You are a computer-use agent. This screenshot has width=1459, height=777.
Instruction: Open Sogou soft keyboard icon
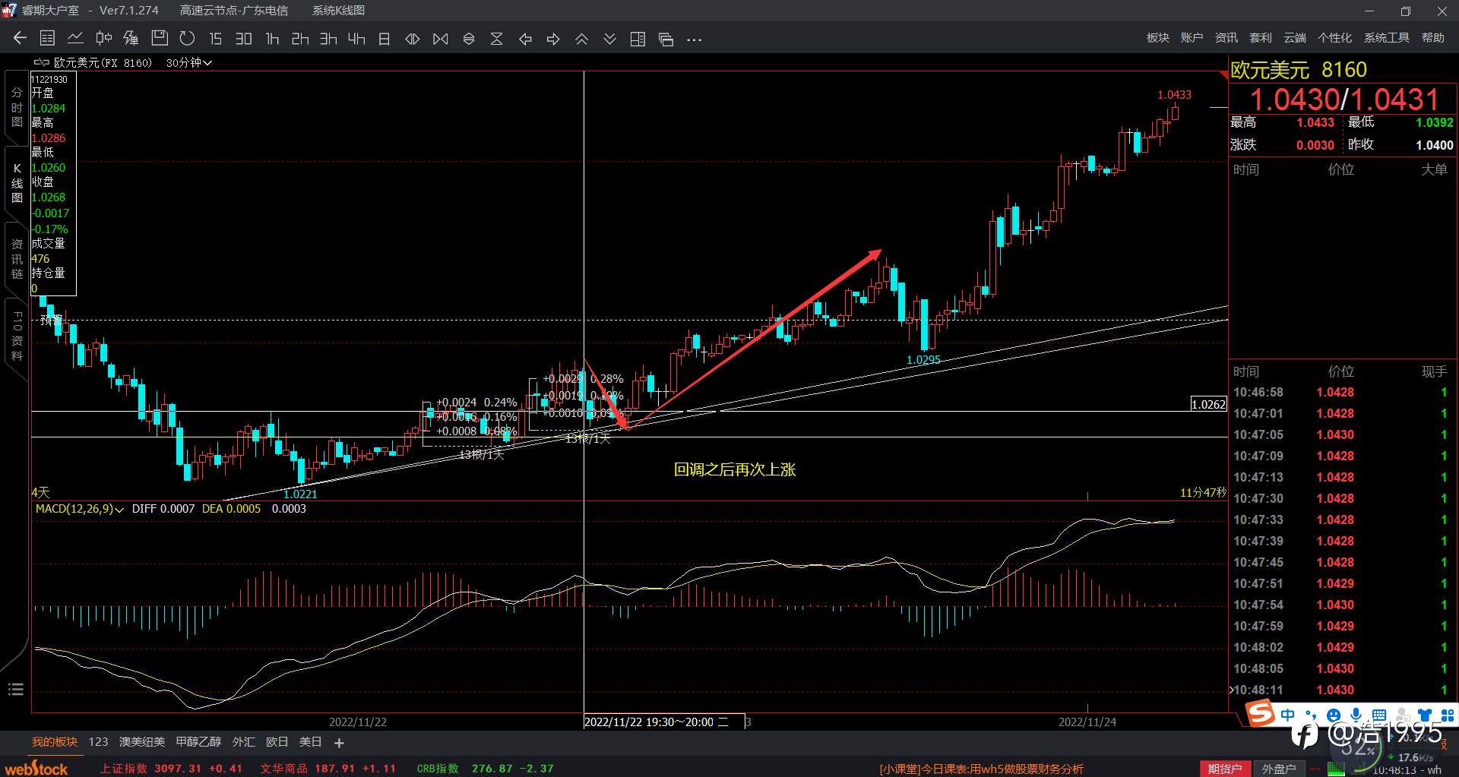[x=1379, y=715]
